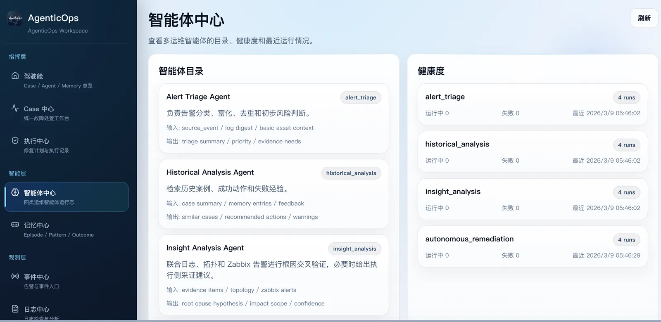The height and width of the screenshot is (322, 661).
Task: Click the 4 runs badge for insight_analysis
Action: pyautogui.click(x=626, y=192)
